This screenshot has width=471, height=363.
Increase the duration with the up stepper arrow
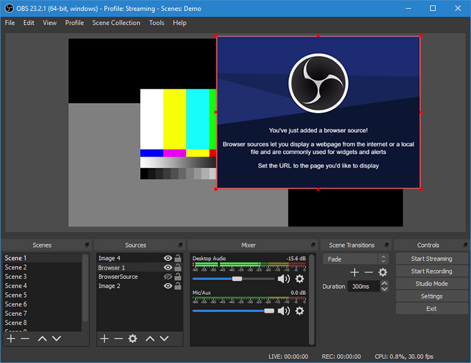(384, 284)
